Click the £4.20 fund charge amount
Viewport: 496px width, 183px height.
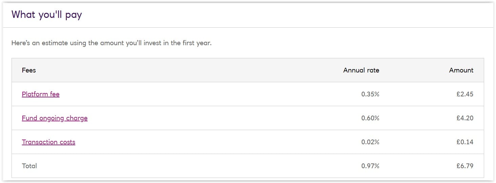(x=465, y=118)
